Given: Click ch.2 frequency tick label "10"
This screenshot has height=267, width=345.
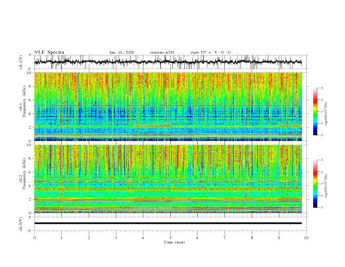Looking at the screenshot, I should (30, 145).
